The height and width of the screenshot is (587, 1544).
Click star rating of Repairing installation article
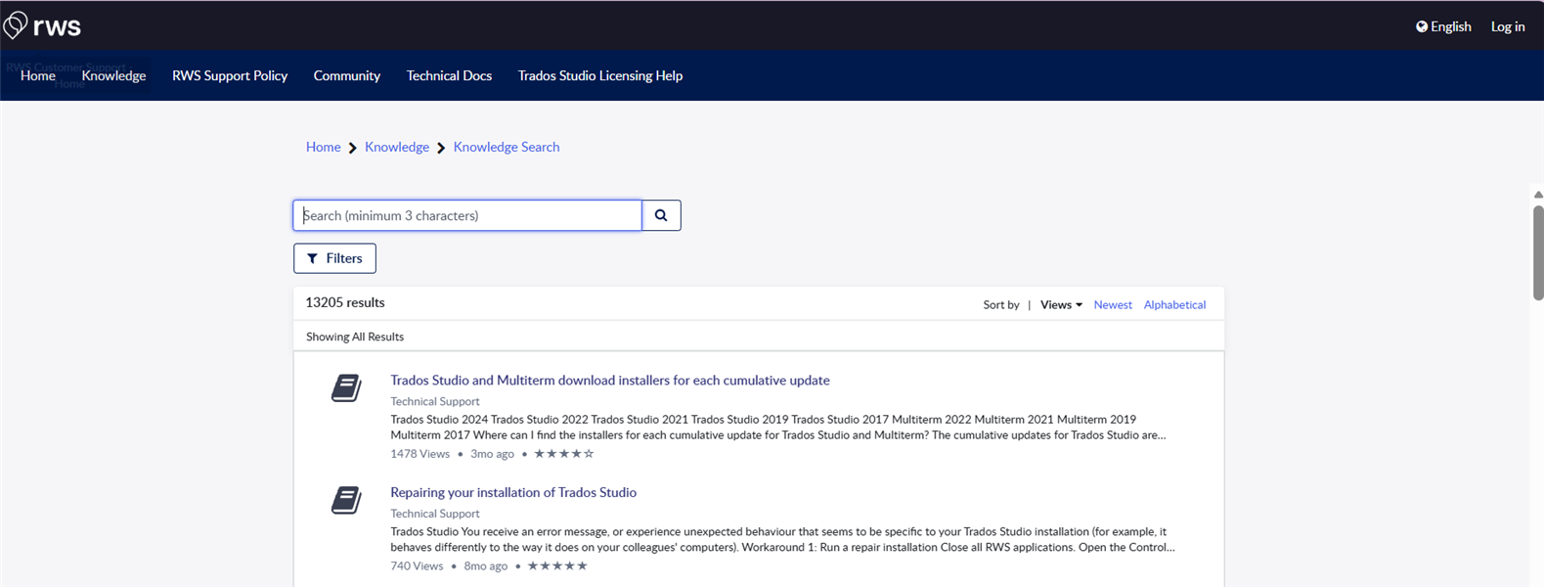point(557,566)
